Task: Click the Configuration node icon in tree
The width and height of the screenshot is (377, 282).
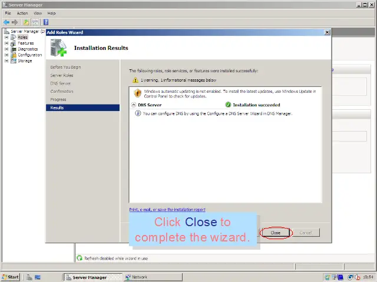Action: [x=14, y=55]
